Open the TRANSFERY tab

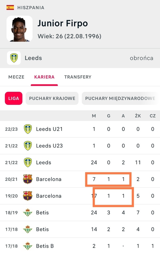click(x=78, y=77)
